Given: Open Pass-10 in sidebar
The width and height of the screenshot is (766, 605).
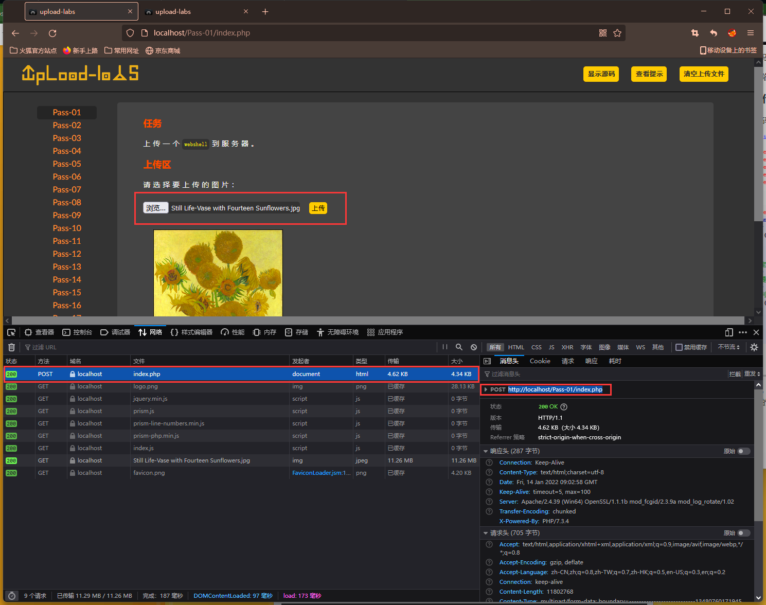Looking at the screenshot, I should click(67, 228).
